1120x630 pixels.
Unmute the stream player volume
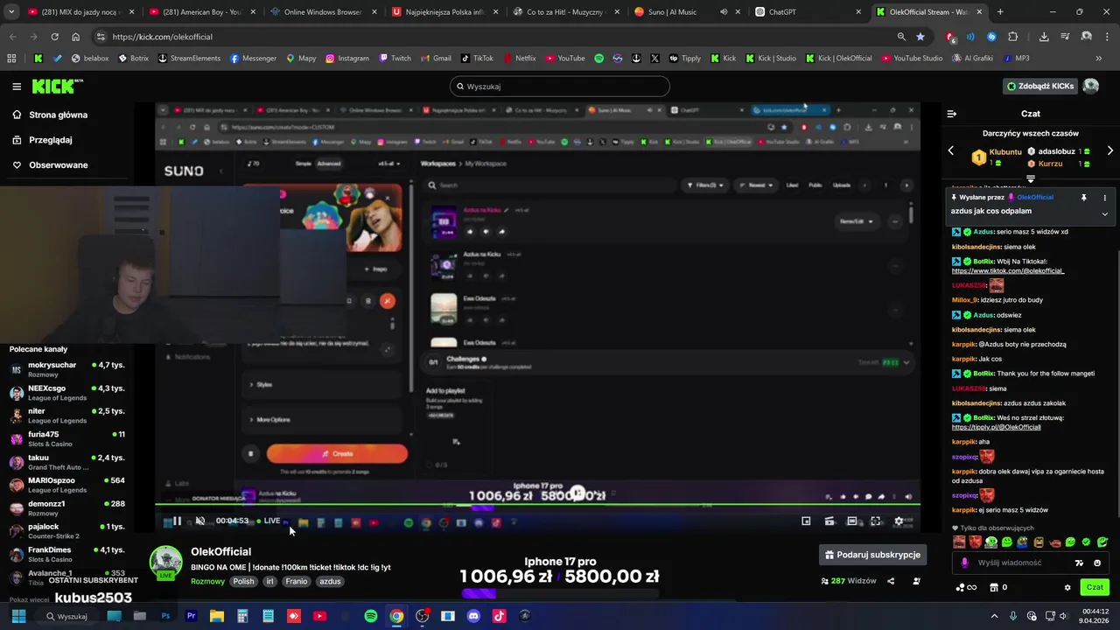click(x=200, y=521)
